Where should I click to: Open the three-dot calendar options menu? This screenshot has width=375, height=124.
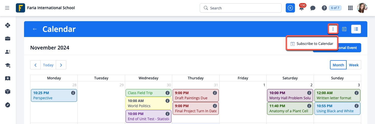[x=333, y=29]
